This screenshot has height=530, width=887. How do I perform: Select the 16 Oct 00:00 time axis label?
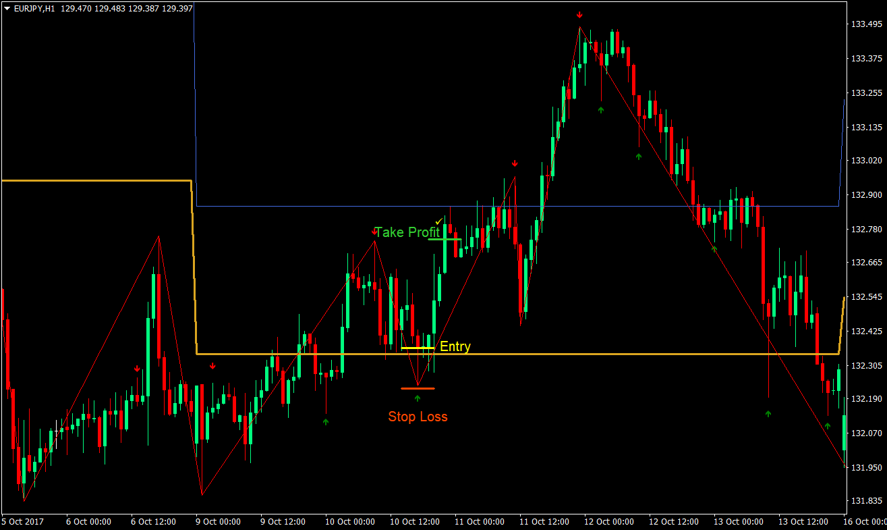(865, 522)
